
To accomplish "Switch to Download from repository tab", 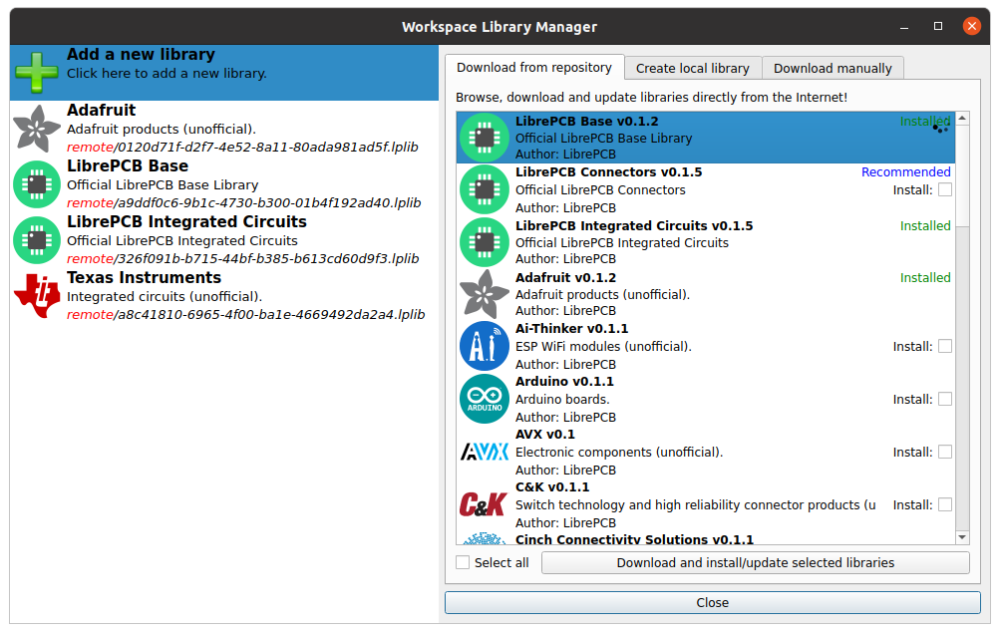I will coord(534,67).
